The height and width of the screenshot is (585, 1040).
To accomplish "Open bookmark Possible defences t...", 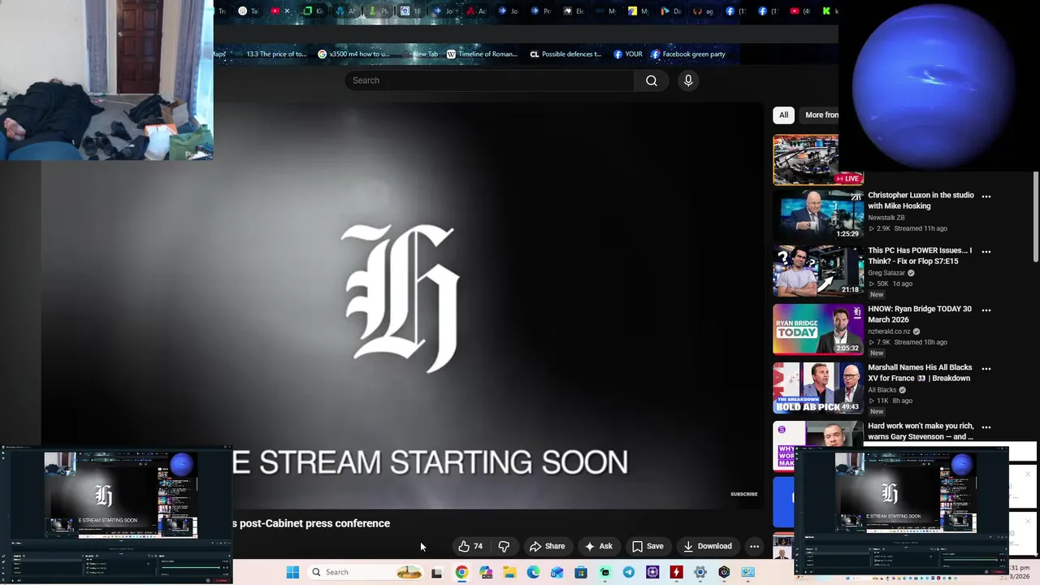I will click(565, 54).
